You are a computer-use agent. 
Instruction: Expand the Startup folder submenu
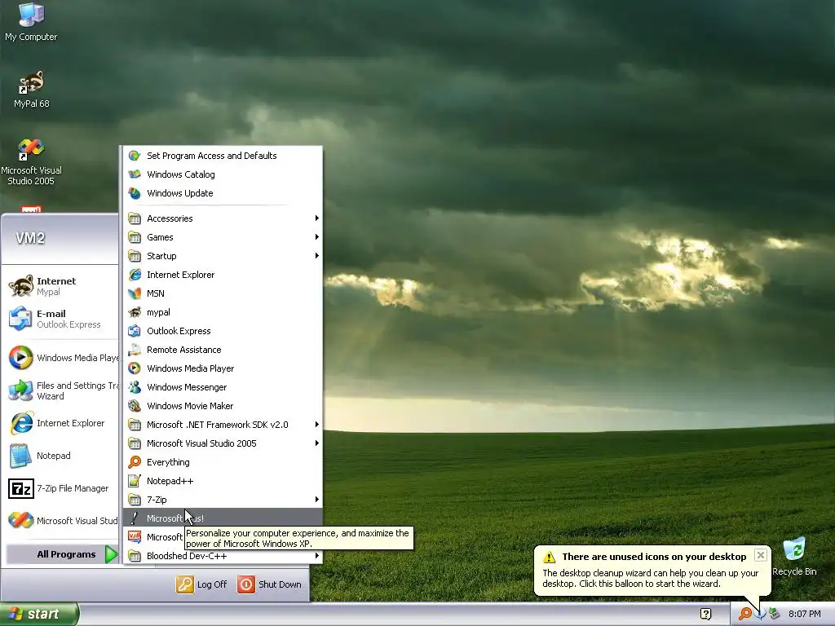[223, 255]
